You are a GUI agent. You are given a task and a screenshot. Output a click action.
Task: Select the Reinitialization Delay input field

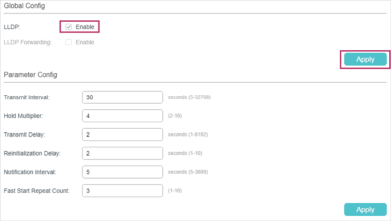(x=122, y=153)
